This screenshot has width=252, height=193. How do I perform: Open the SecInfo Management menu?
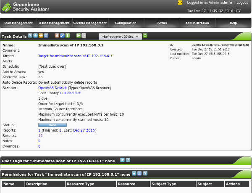pos(90,23)
